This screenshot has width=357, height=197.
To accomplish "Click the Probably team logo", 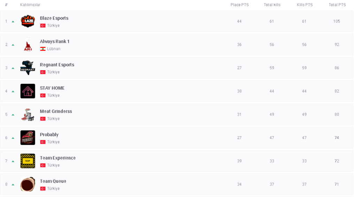I will coord(28,138).
